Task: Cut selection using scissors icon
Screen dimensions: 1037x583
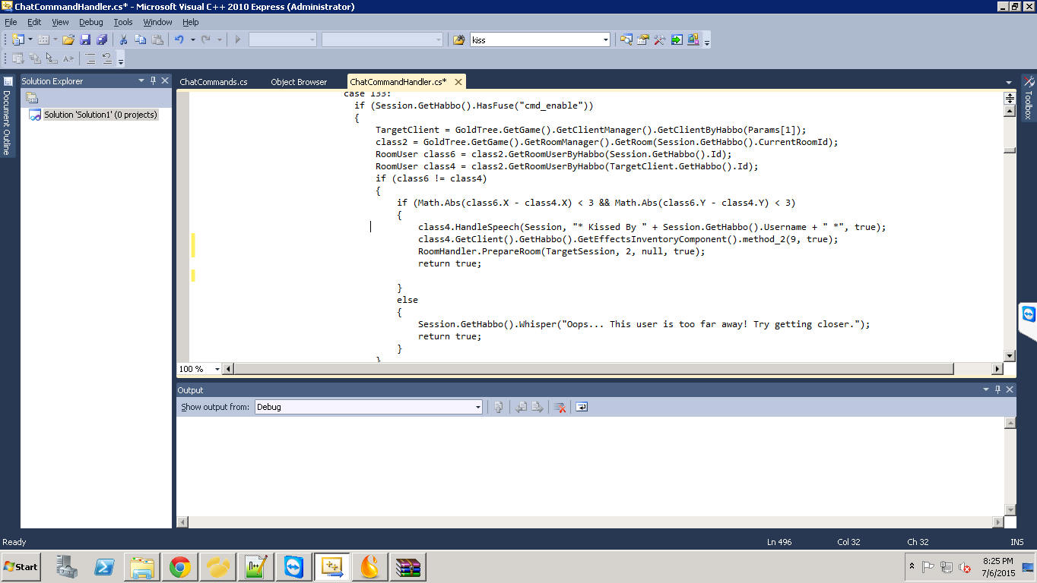Action: 123,39
